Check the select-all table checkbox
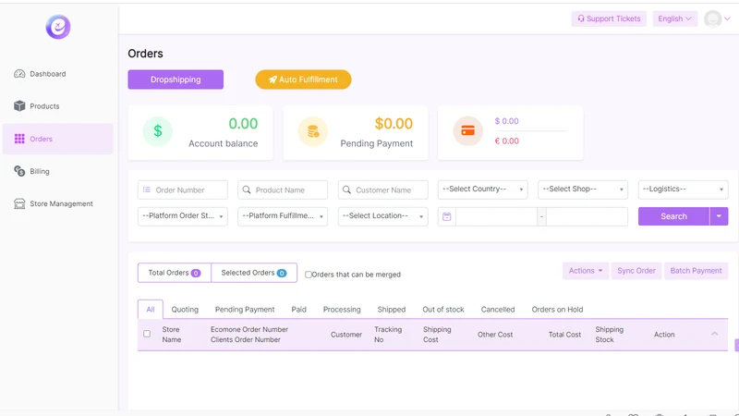Viewport: 739px width, 416px height. click(147, 334)
